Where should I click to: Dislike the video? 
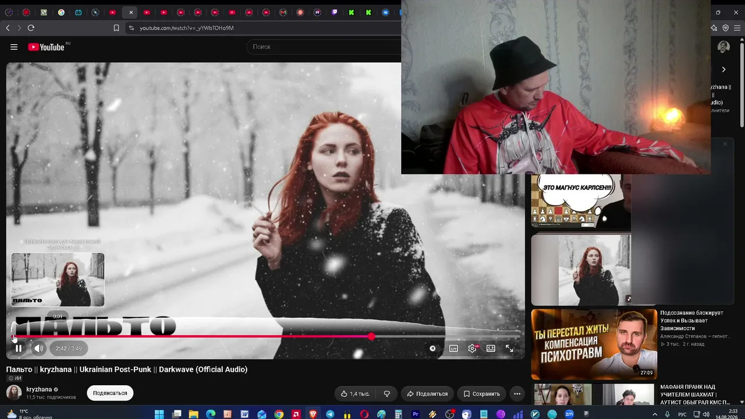pyautogui.click(x=387, y=394)
